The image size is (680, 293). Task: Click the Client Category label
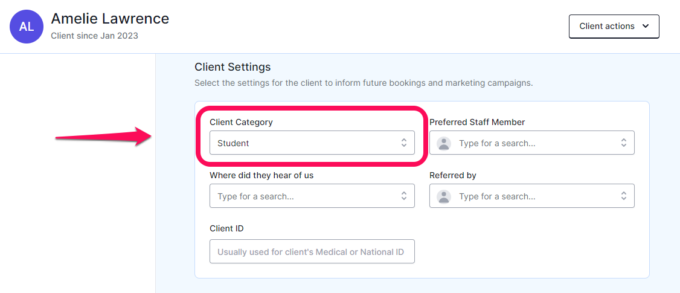(x=241, y=122)
